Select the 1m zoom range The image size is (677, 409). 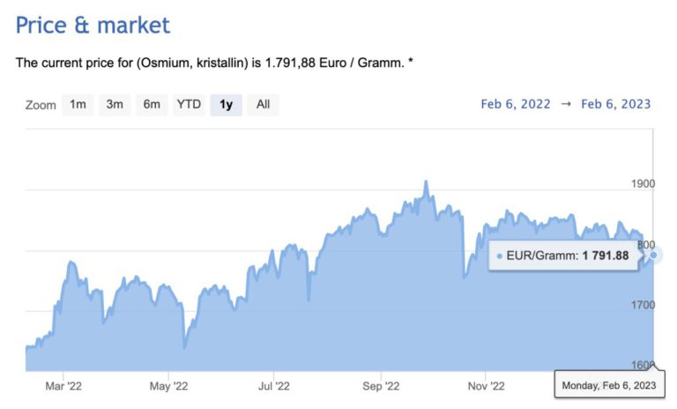point(78,105)
